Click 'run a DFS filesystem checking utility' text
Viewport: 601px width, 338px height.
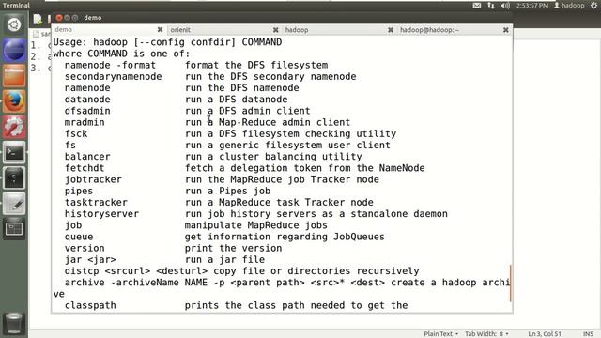290,133
